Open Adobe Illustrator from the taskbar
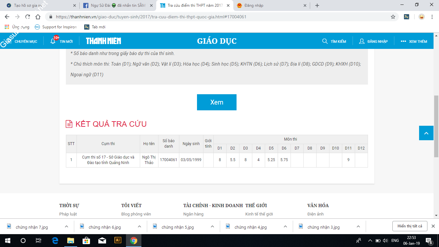Viewport: 439px width, 247px height. click(118, 240)
